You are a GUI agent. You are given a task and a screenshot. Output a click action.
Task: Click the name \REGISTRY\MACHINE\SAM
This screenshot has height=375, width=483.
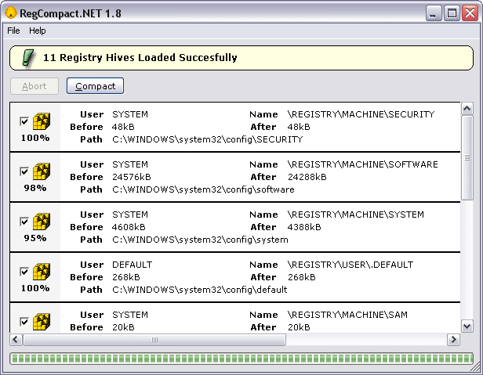coord(347,315)
